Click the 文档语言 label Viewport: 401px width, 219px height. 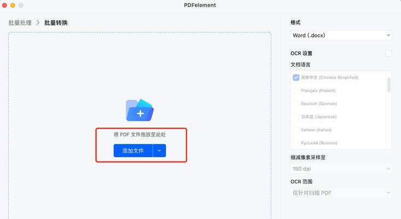coord(300,65)
